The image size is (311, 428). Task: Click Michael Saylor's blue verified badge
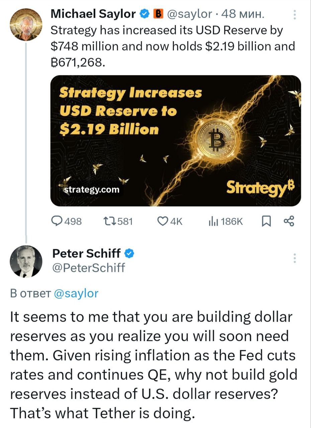coord(144,14)
